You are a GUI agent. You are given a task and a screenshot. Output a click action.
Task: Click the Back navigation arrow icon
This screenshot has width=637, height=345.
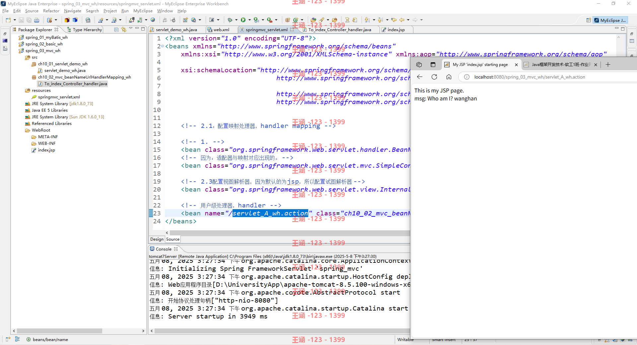click(x=402, y=20)
